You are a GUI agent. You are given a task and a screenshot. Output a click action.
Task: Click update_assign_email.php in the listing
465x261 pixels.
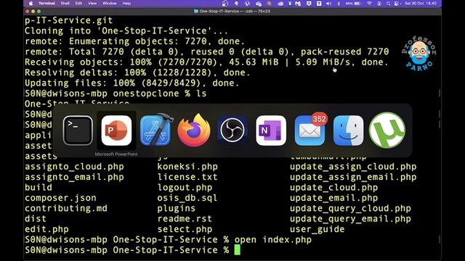353,177
